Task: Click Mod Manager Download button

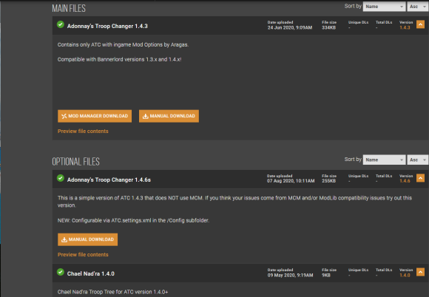Action: point(95,116)
